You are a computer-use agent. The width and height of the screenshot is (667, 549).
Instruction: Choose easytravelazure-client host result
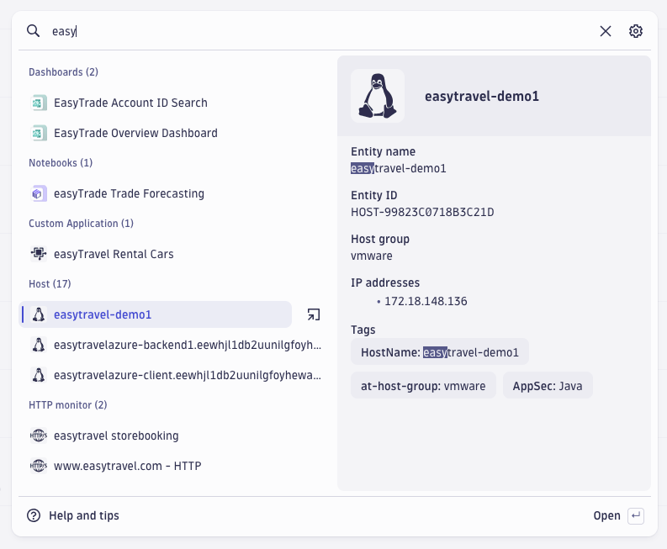[187, 375]
